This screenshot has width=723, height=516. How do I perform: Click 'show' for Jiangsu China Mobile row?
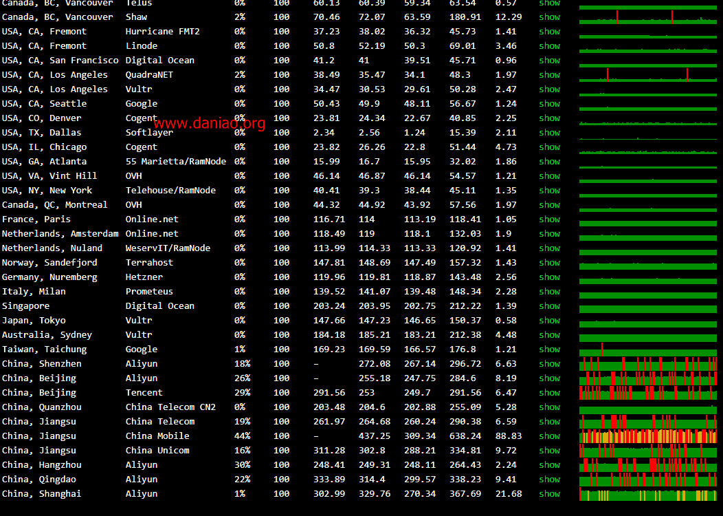coord(550,436)
